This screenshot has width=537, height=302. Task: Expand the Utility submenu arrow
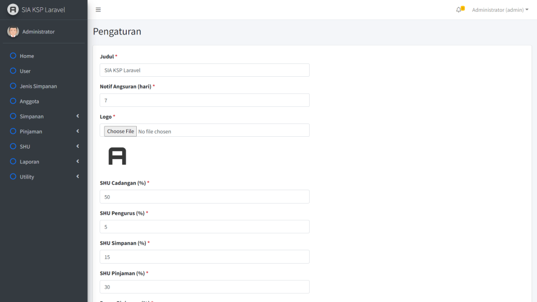[78, 176]
